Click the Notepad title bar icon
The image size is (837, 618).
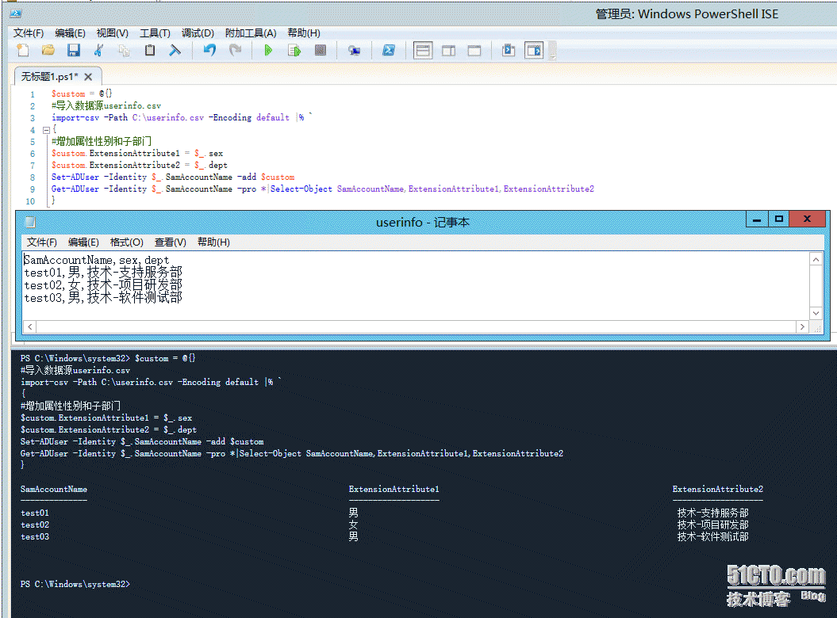(x=30, y=223)
